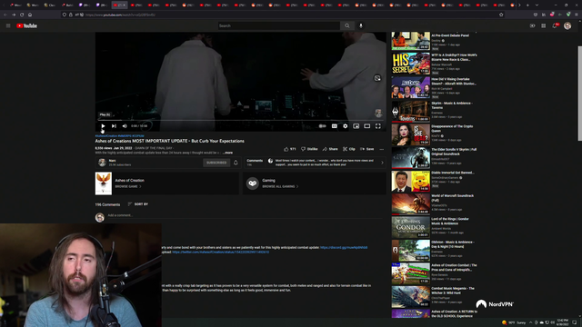Toggle the autoplay switch in player
Viewport: 582px width, 327px height.
[x=323, y=126]
